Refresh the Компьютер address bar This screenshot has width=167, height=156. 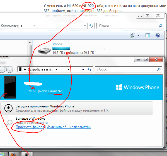tap(91, 26)
